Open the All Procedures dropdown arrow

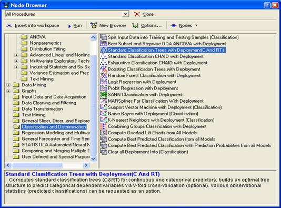pyautogui.click(x=126, y=14)
